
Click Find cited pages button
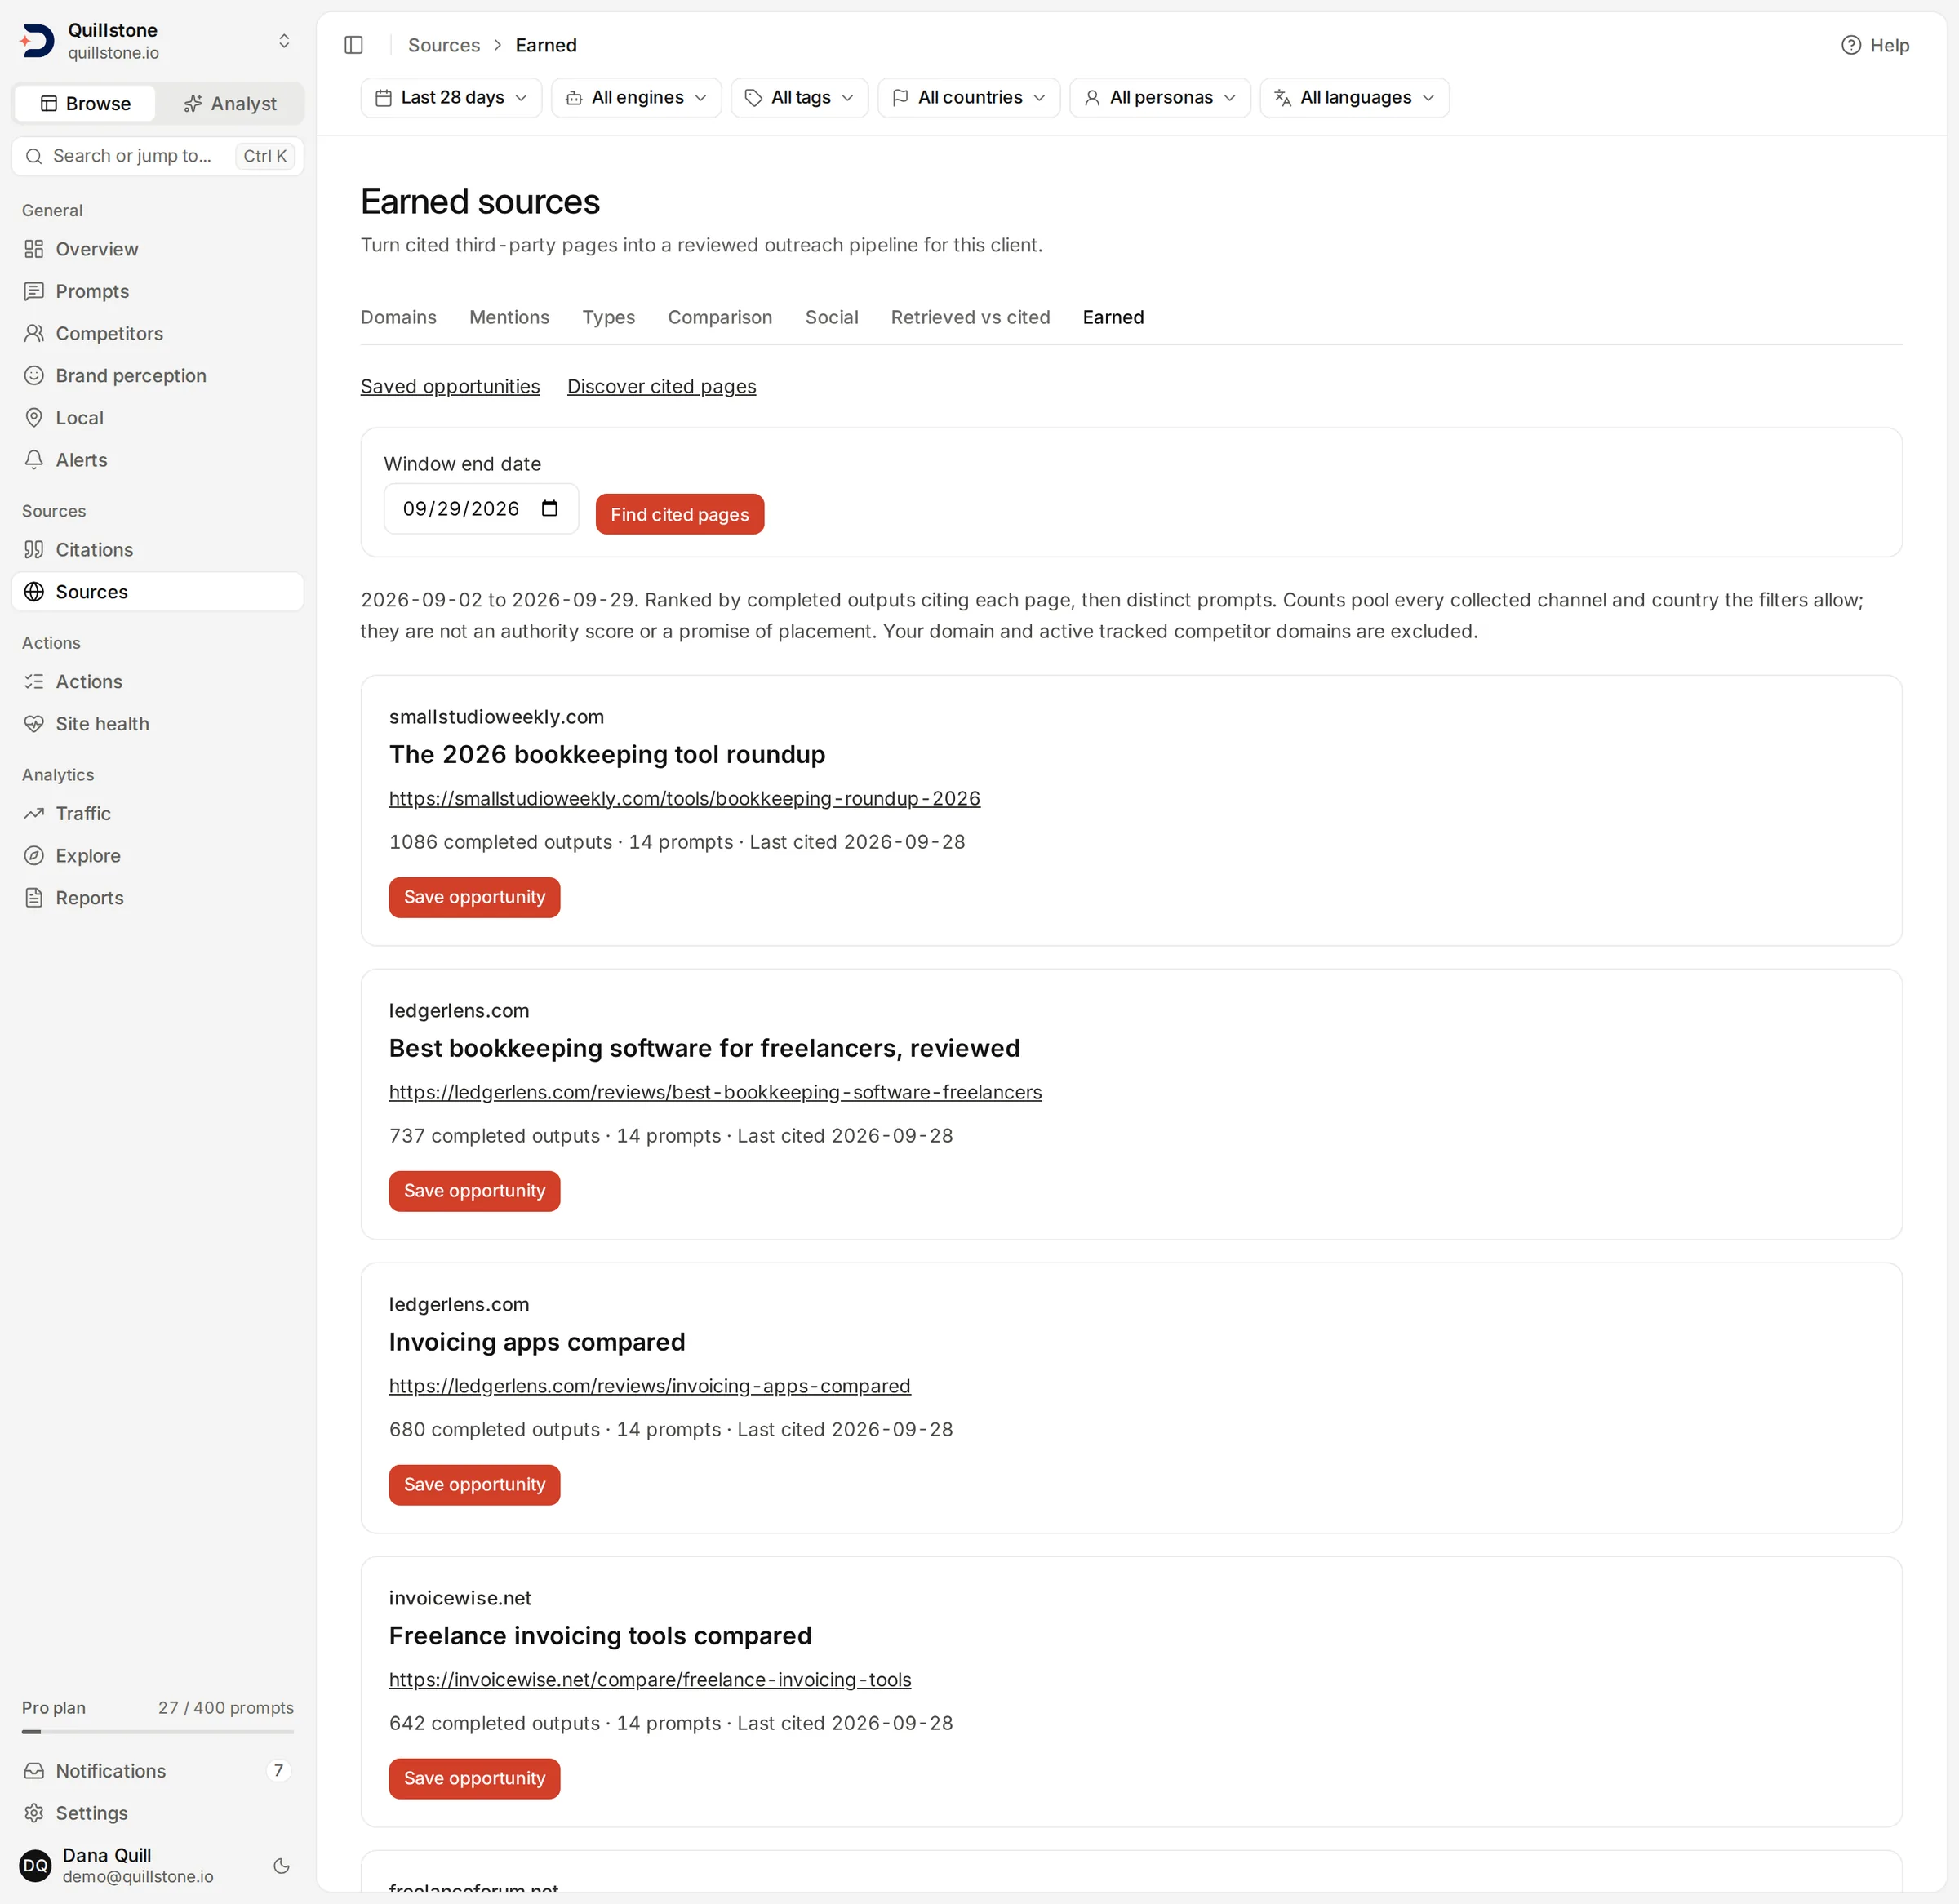680,514
